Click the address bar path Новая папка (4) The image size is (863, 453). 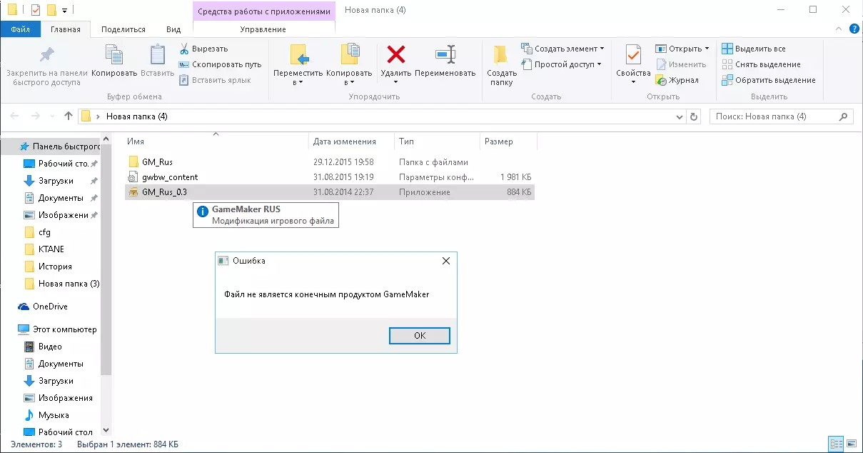point(136,116)
